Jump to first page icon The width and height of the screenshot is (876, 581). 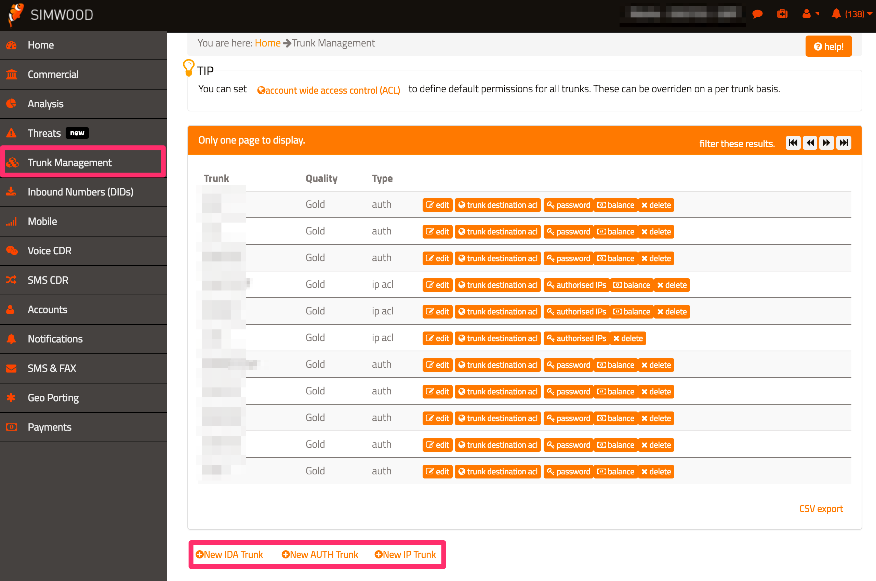(x=793, y=143)
